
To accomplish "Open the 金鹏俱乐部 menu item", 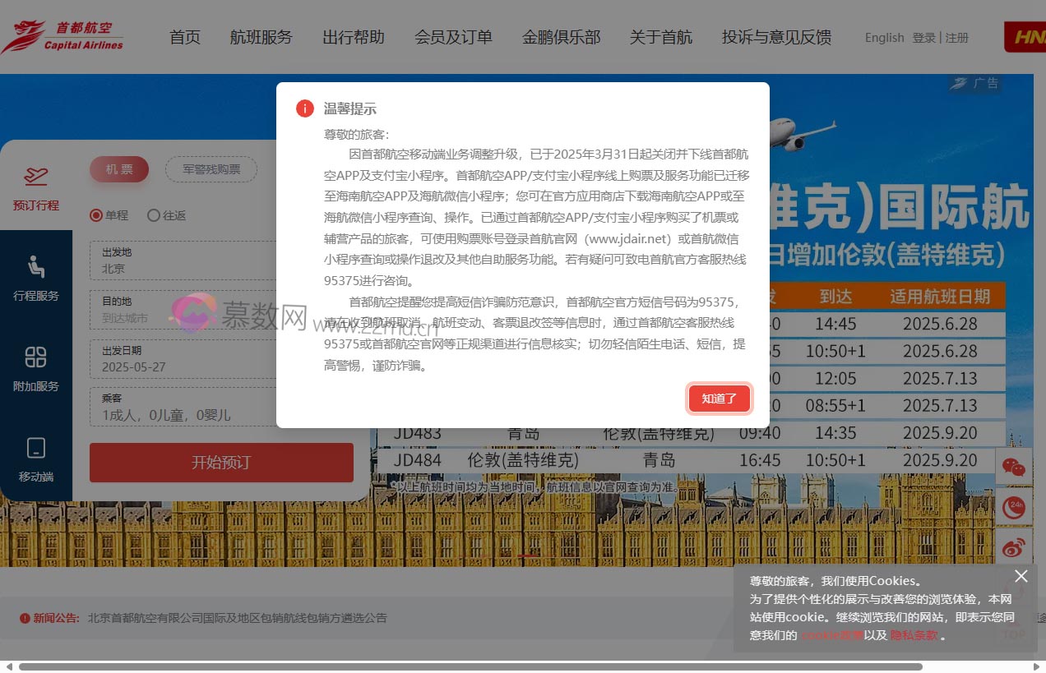I will coord(562,37).
